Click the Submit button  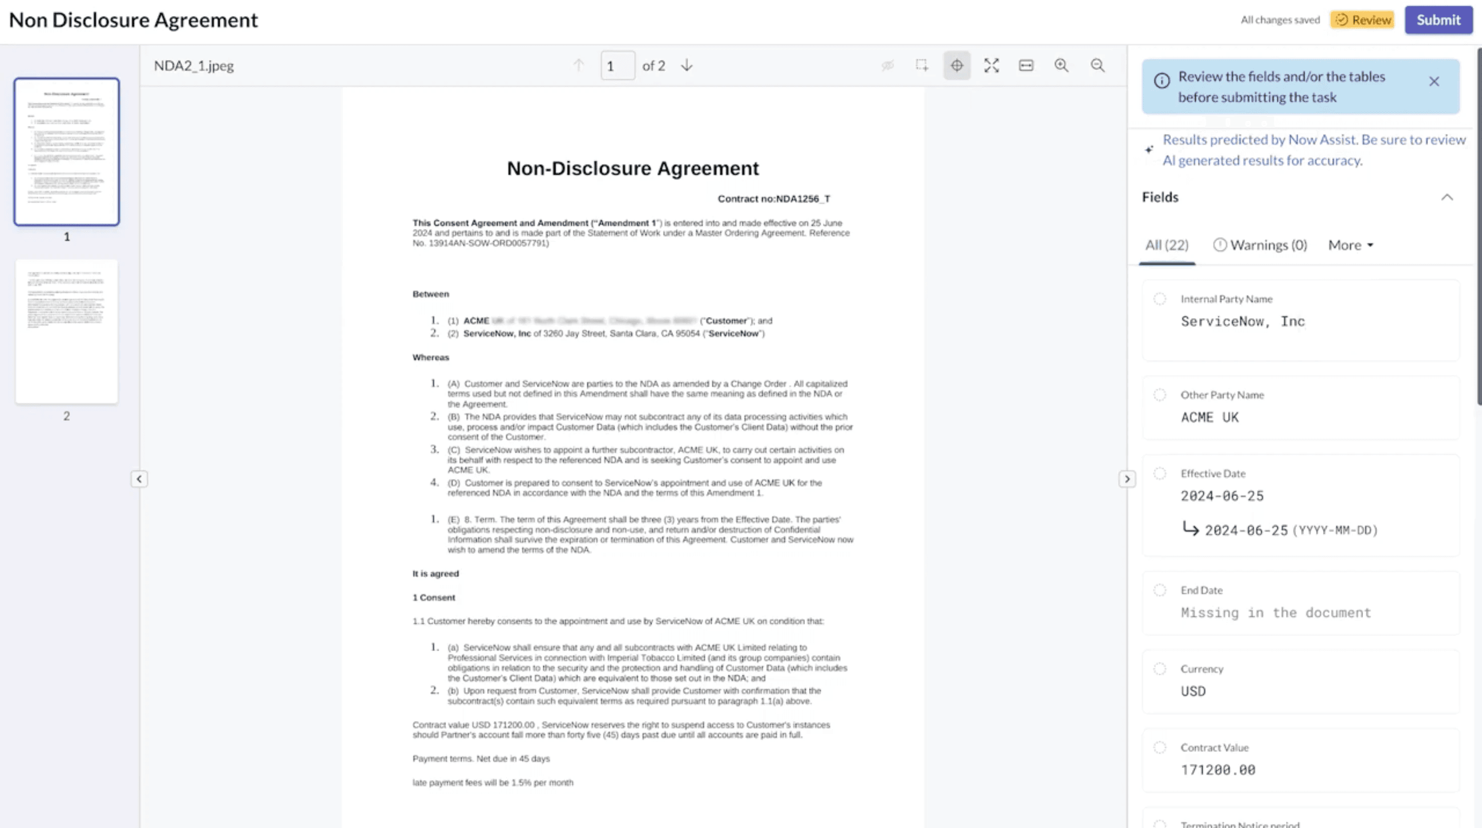coord(1438,20)
